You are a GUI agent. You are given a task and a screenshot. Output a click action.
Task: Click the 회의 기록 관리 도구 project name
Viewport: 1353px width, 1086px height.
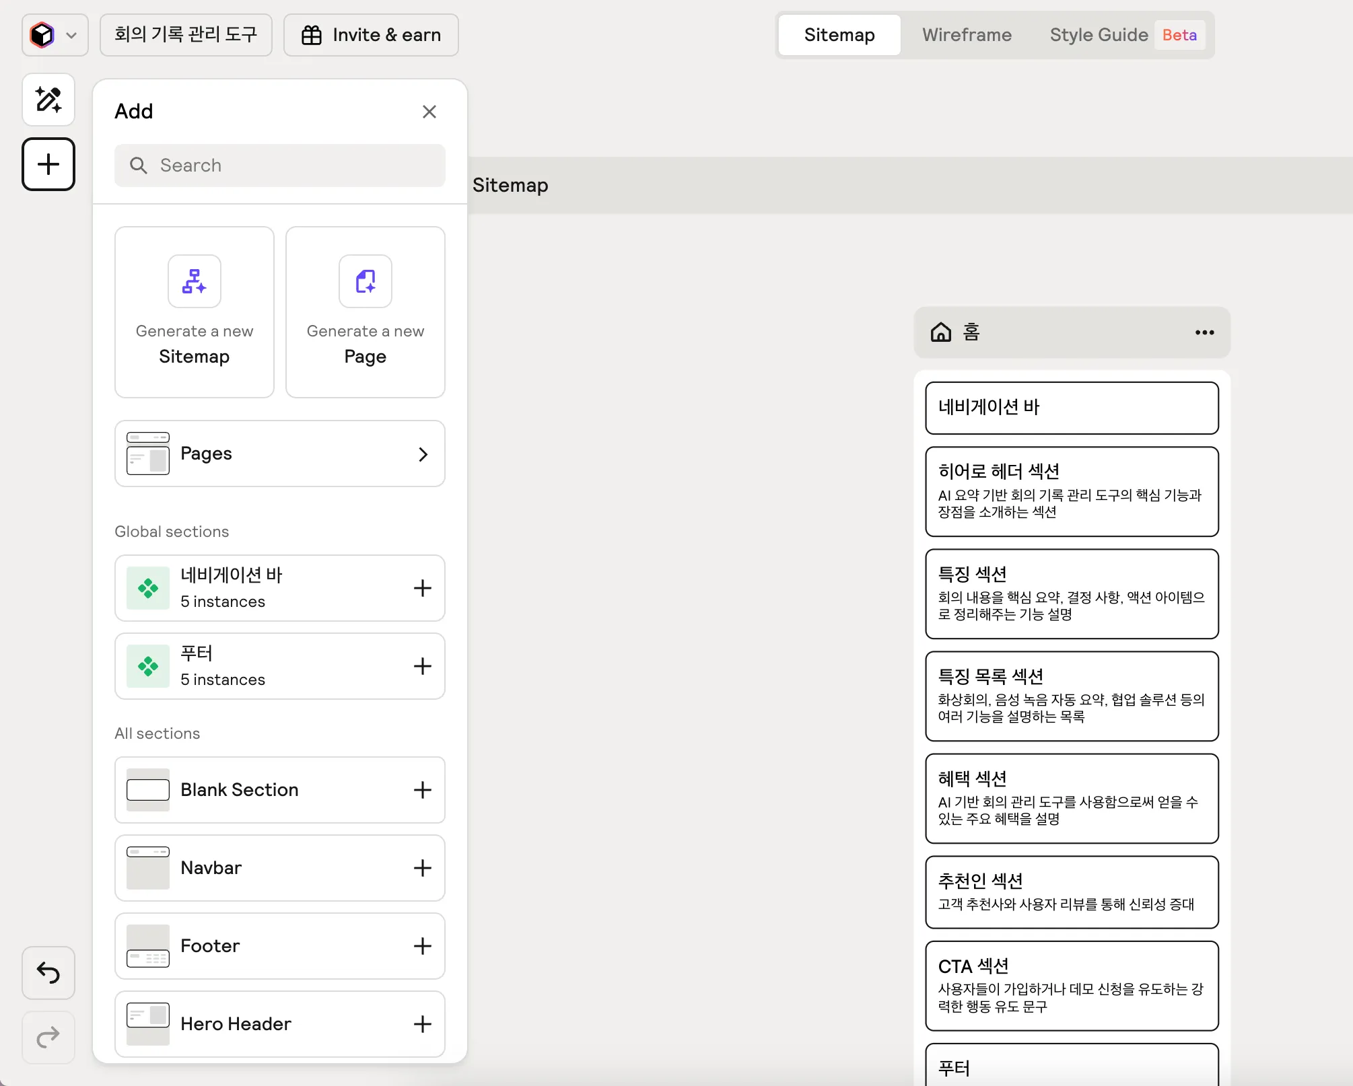coord(186,35)
